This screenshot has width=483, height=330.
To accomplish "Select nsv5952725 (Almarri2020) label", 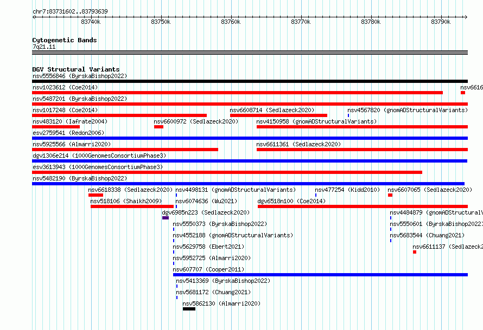I will 212,258.
